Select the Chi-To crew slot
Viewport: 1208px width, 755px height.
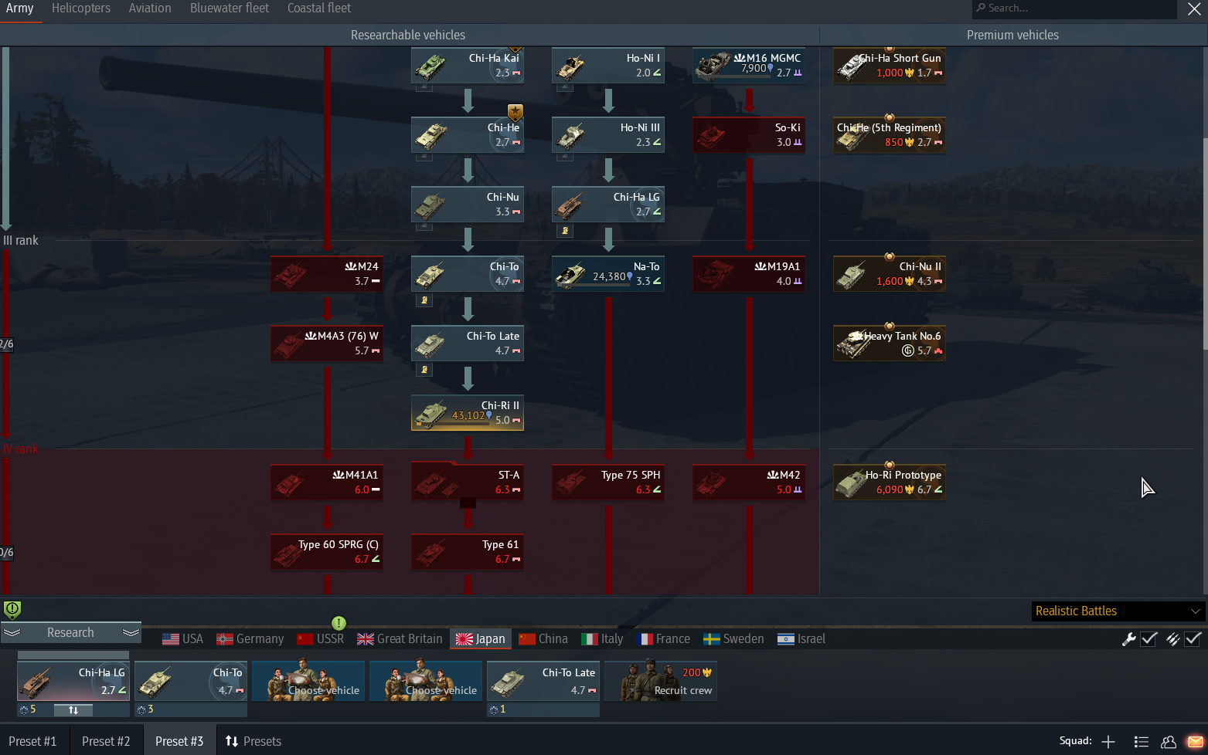191,682
